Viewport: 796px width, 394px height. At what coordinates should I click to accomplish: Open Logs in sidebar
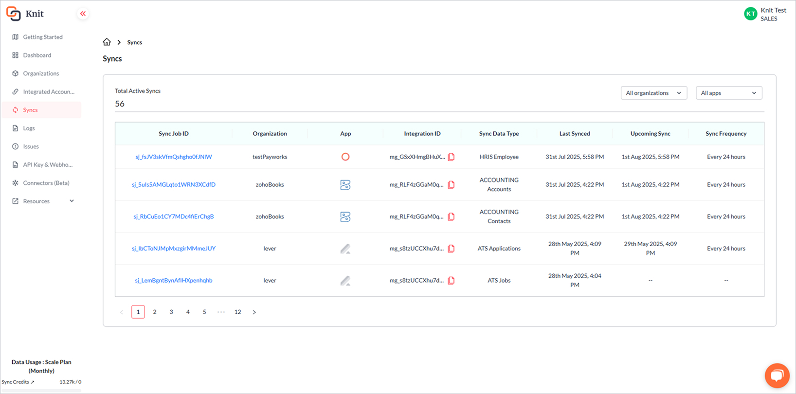click(41, 128)
